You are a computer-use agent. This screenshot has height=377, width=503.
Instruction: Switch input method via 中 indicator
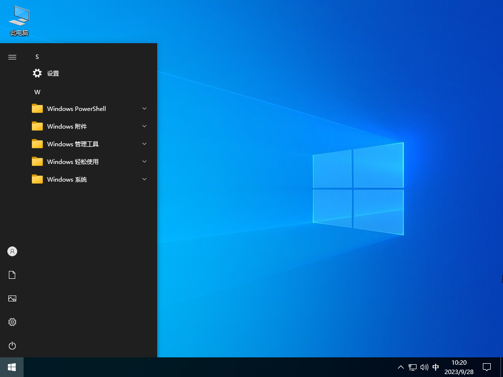pos(436,367)
